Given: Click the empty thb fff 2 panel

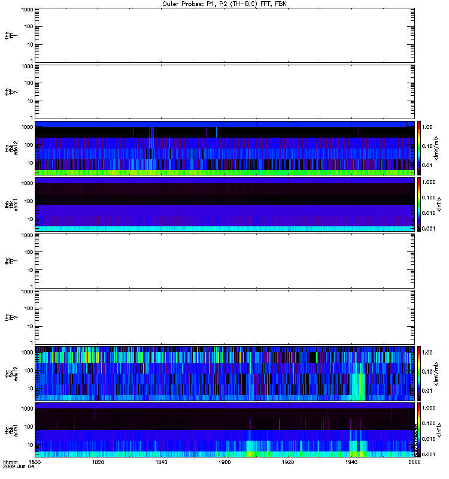Looking at the screenshot, I should click(224, 92).
